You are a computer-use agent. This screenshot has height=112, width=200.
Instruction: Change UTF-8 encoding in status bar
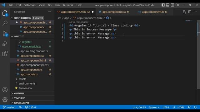166,107
